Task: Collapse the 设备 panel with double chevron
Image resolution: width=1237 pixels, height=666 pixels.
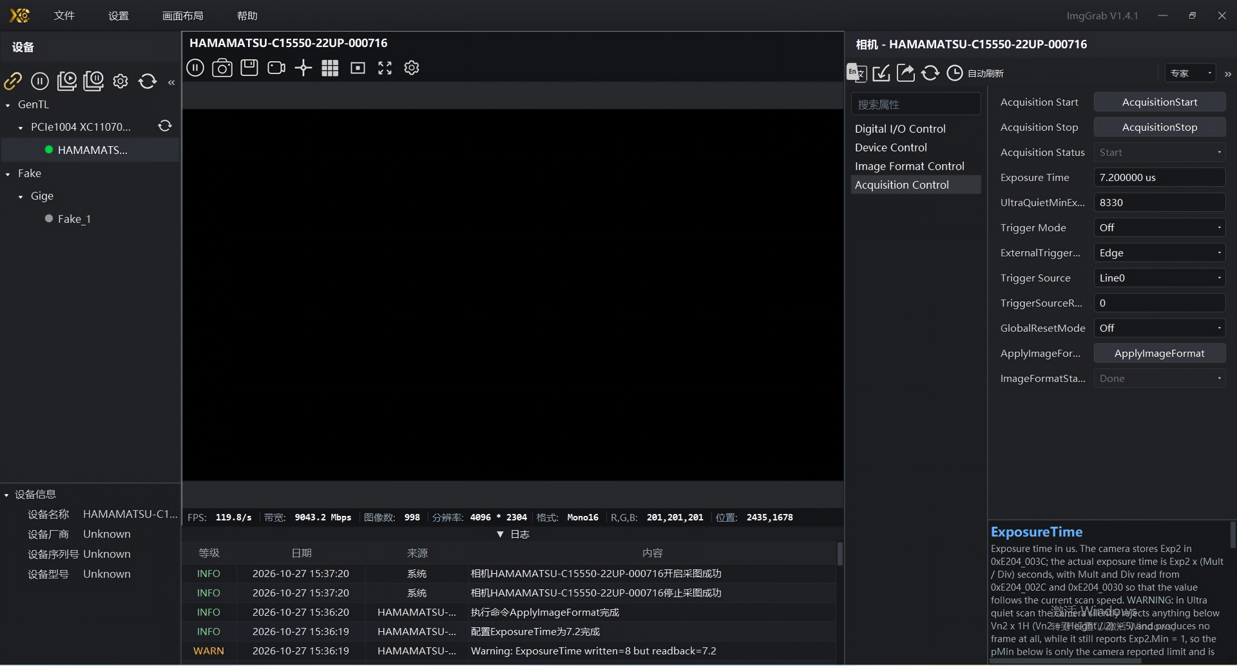Action: 171,82
